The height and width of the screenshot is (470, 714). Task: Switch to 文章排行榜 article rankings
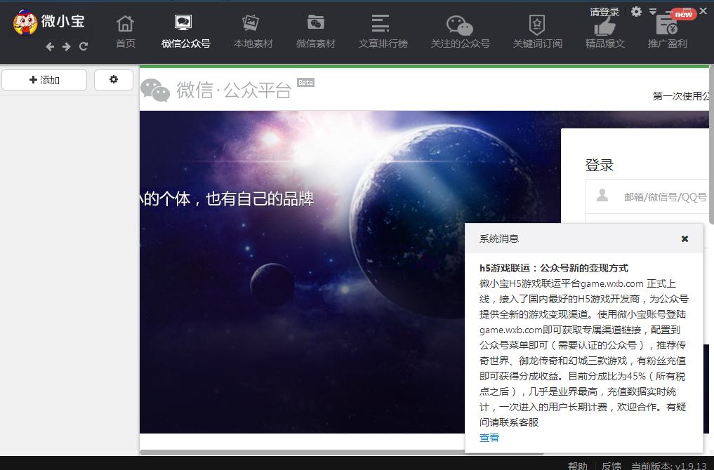point(383,32)
